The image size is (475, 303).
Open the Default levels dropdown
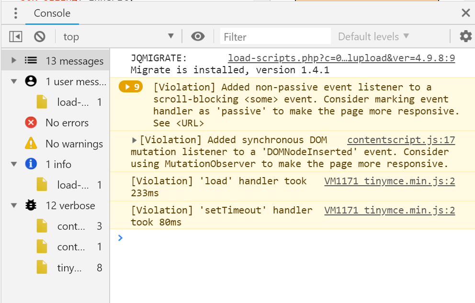373,37
